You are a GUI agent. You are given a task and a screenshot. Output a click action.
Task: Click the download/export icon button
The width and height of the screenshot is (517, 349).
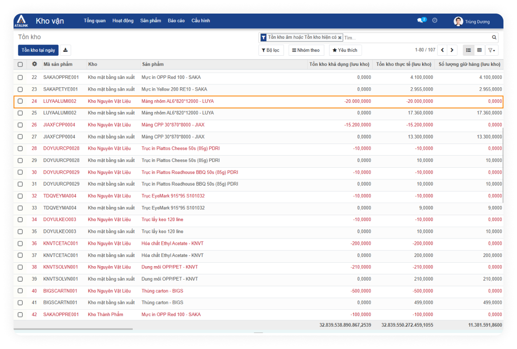click(x=65, y=50)
